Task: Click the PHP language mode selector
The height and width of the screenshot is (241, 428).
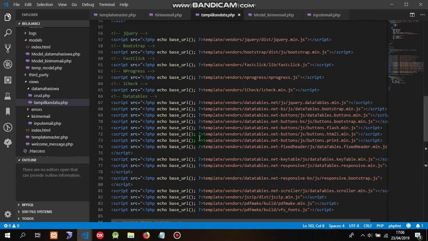Action: (380, 226)
